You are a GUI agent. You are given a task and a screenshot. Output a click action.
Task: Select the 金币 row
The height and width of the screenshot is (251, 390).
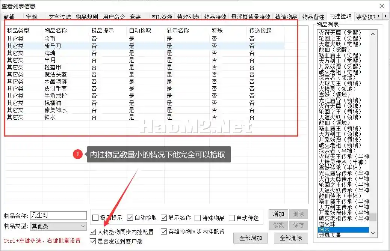(x=145, y=39)
